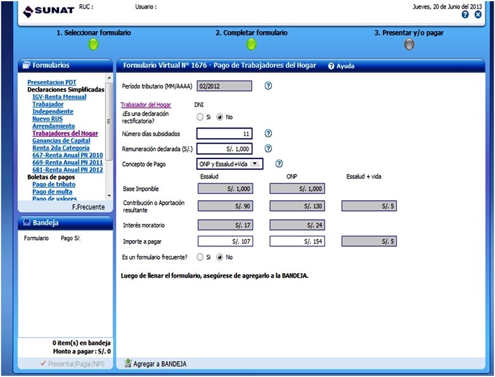Click the Formularios list scrollbar down arrow
This screenshot has height=377, width=495.
(109, 196)
